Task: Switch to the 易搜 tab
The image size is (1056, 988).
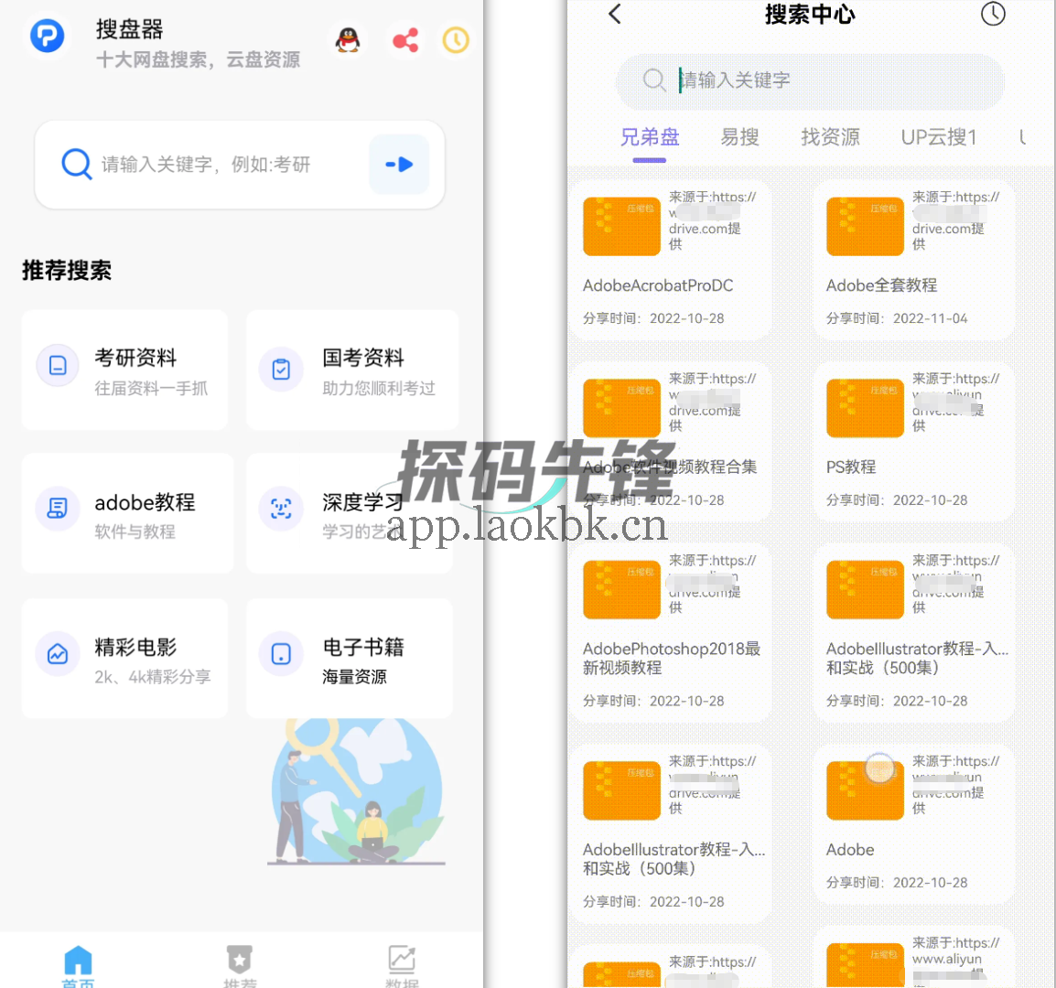Action: pyautogui.click(x=739, y=137)
